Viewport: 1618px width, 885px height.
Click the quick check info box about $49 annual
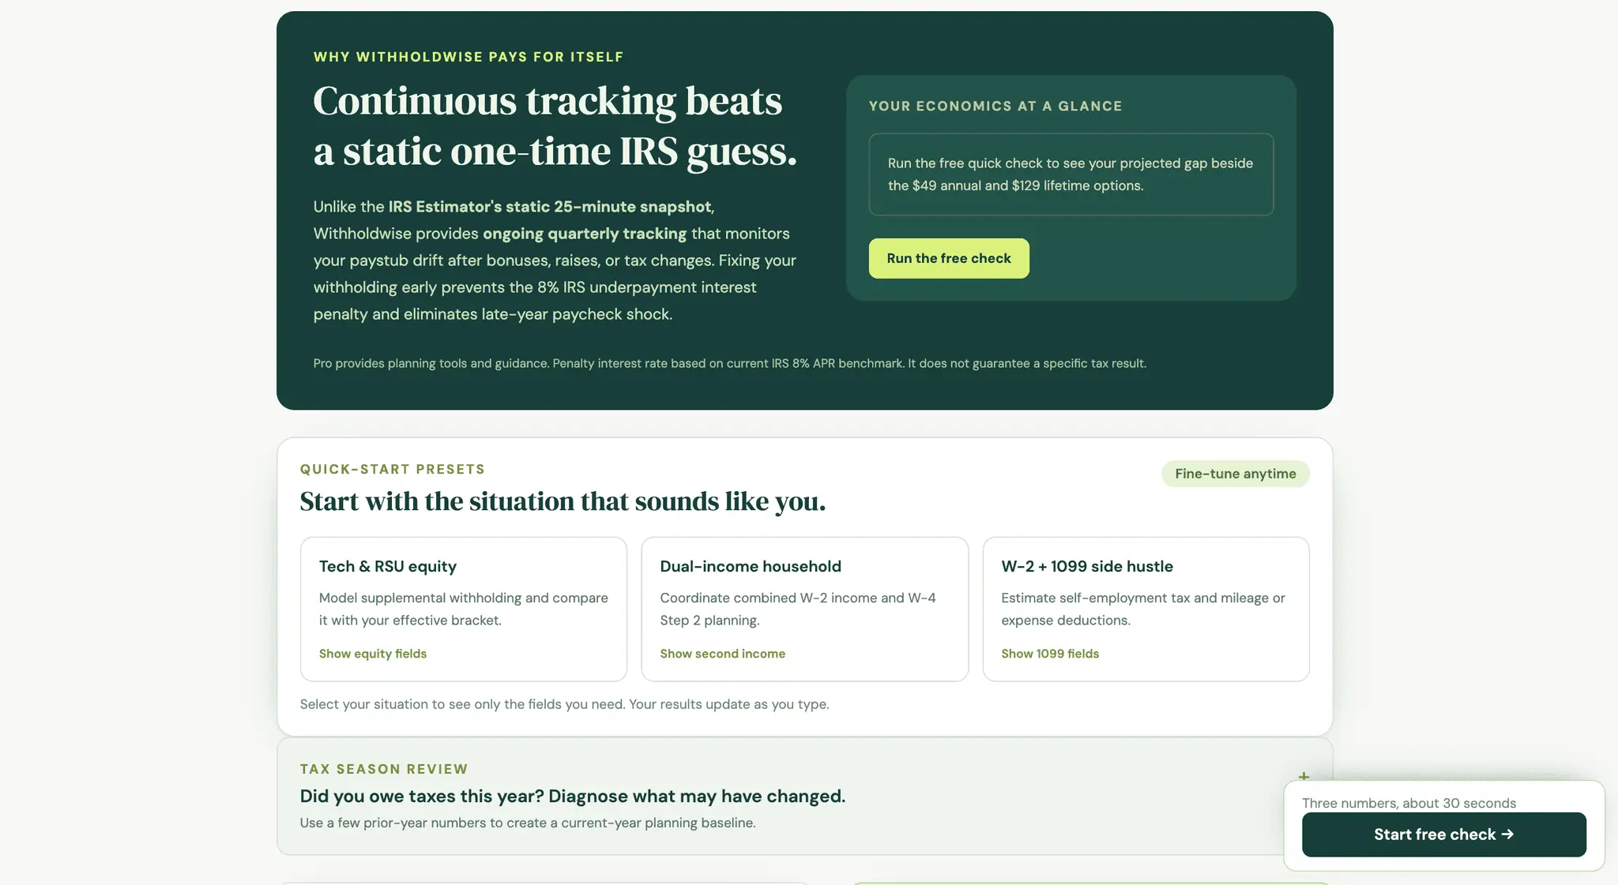1071,174
